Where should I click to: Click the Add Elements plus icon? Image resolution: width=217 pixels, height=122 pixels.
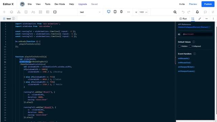point(4,12)
